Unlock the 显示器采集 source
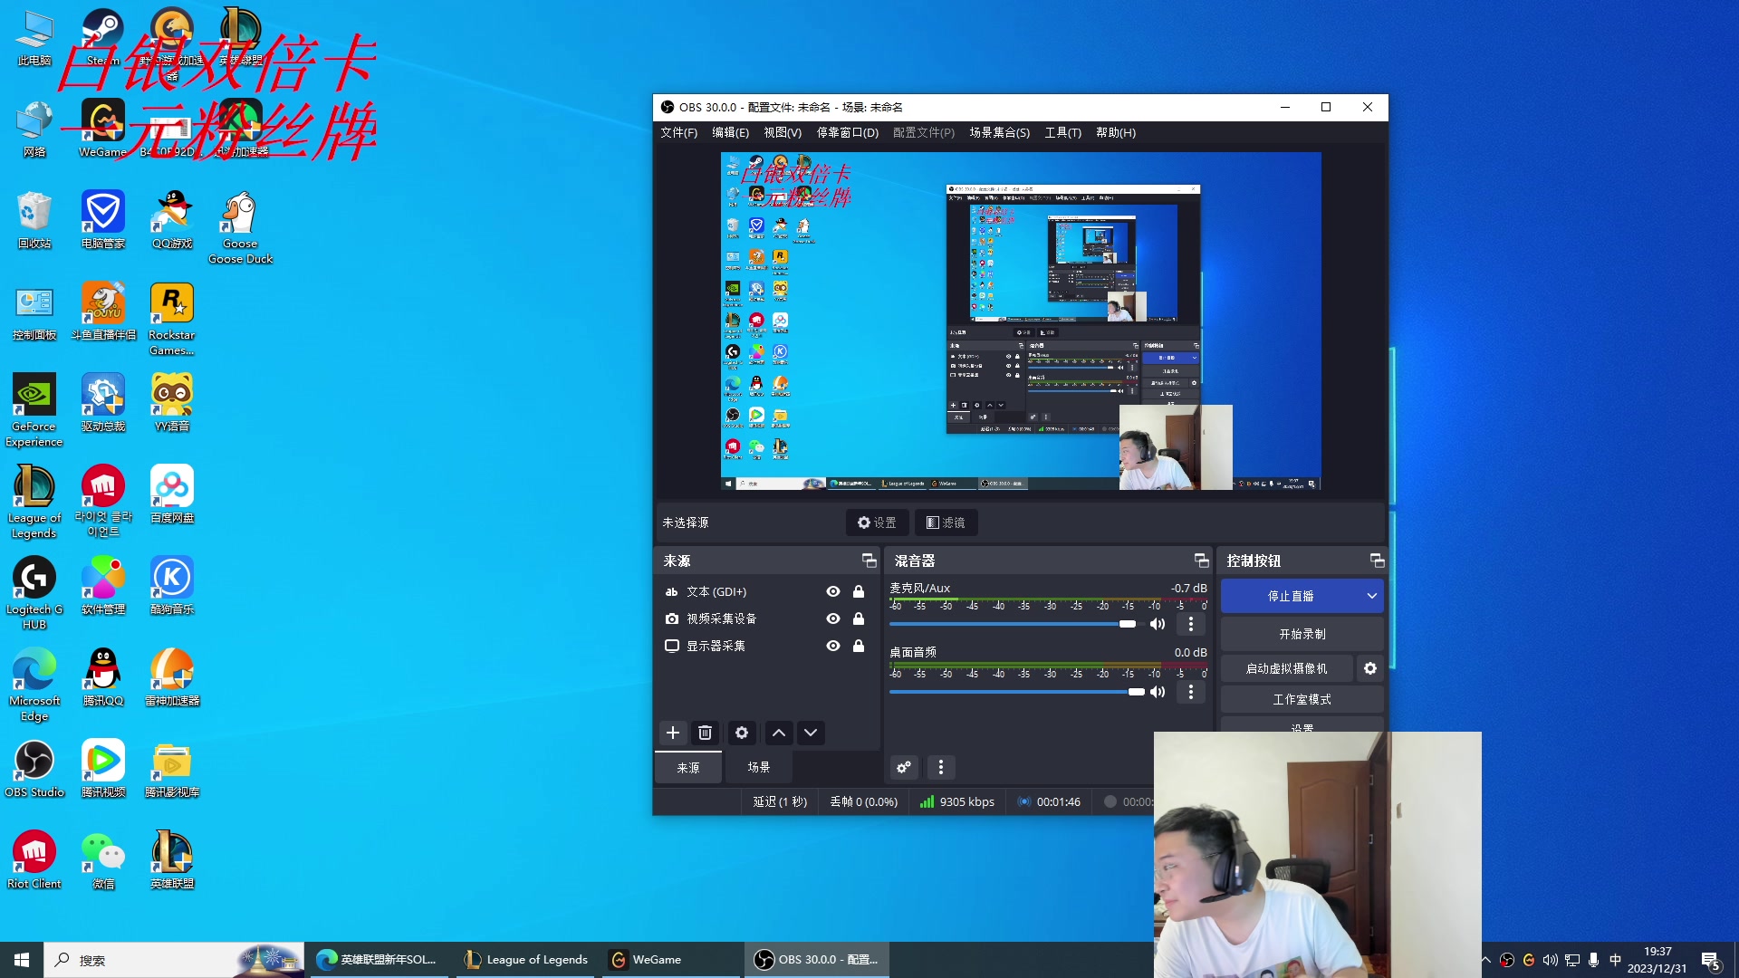 coord(859,646)
